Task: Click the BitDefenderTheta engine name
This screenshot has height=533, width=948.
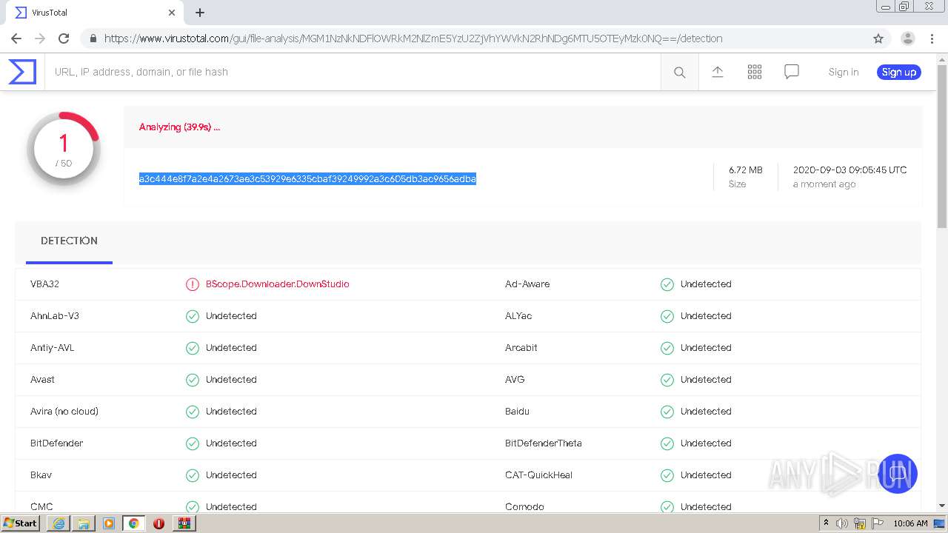Action: pos(544,443)
